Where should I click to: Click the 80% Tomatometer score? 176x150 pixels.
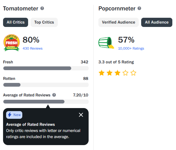pos(31,40)
